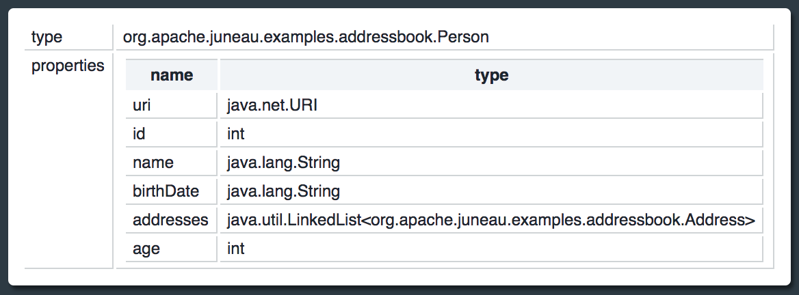Click the "org.apache.juneau" package prefix of Person type
Viewport: 799px width, 295px height.
tap(179, 37)
